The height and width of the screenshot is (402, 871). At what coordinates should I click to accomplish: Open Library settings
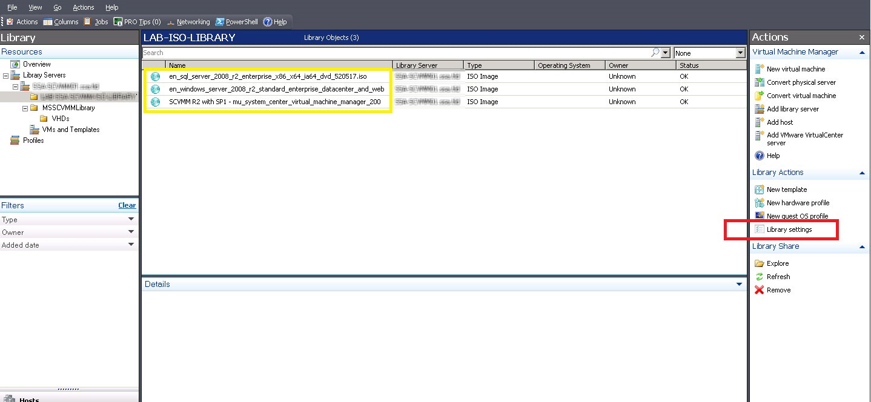click(x=789, y=229)
